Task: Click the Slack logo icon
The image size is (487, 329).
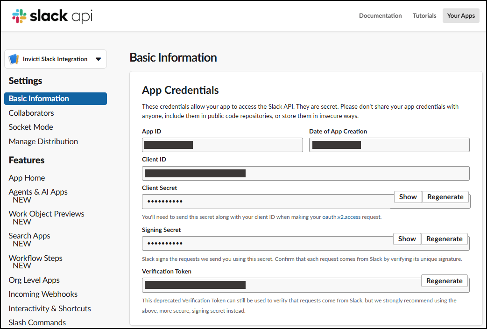Action: tap(19, 16)
